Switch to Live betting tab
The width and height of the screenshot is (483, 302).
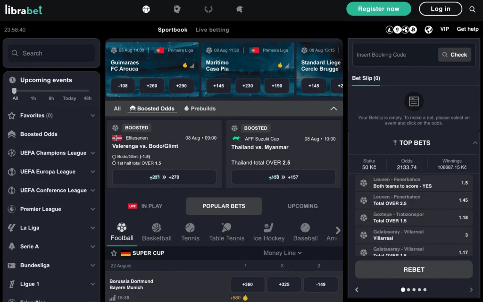click(212, 30)
